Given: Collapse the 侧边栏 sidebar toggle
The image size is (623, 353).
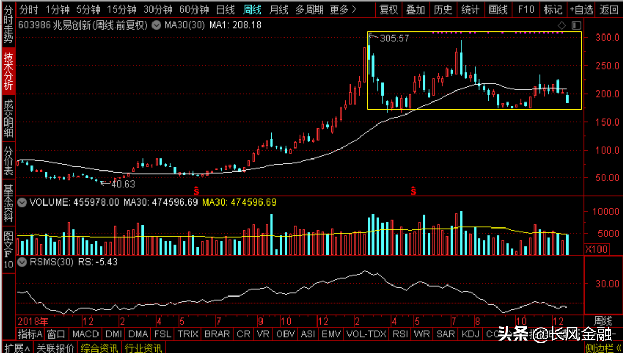Looking at the screenshot, I should pos(603,348).
